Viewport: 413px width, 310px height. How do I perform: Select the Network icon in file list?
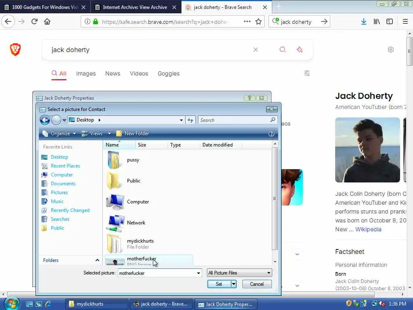click(115, 223)
